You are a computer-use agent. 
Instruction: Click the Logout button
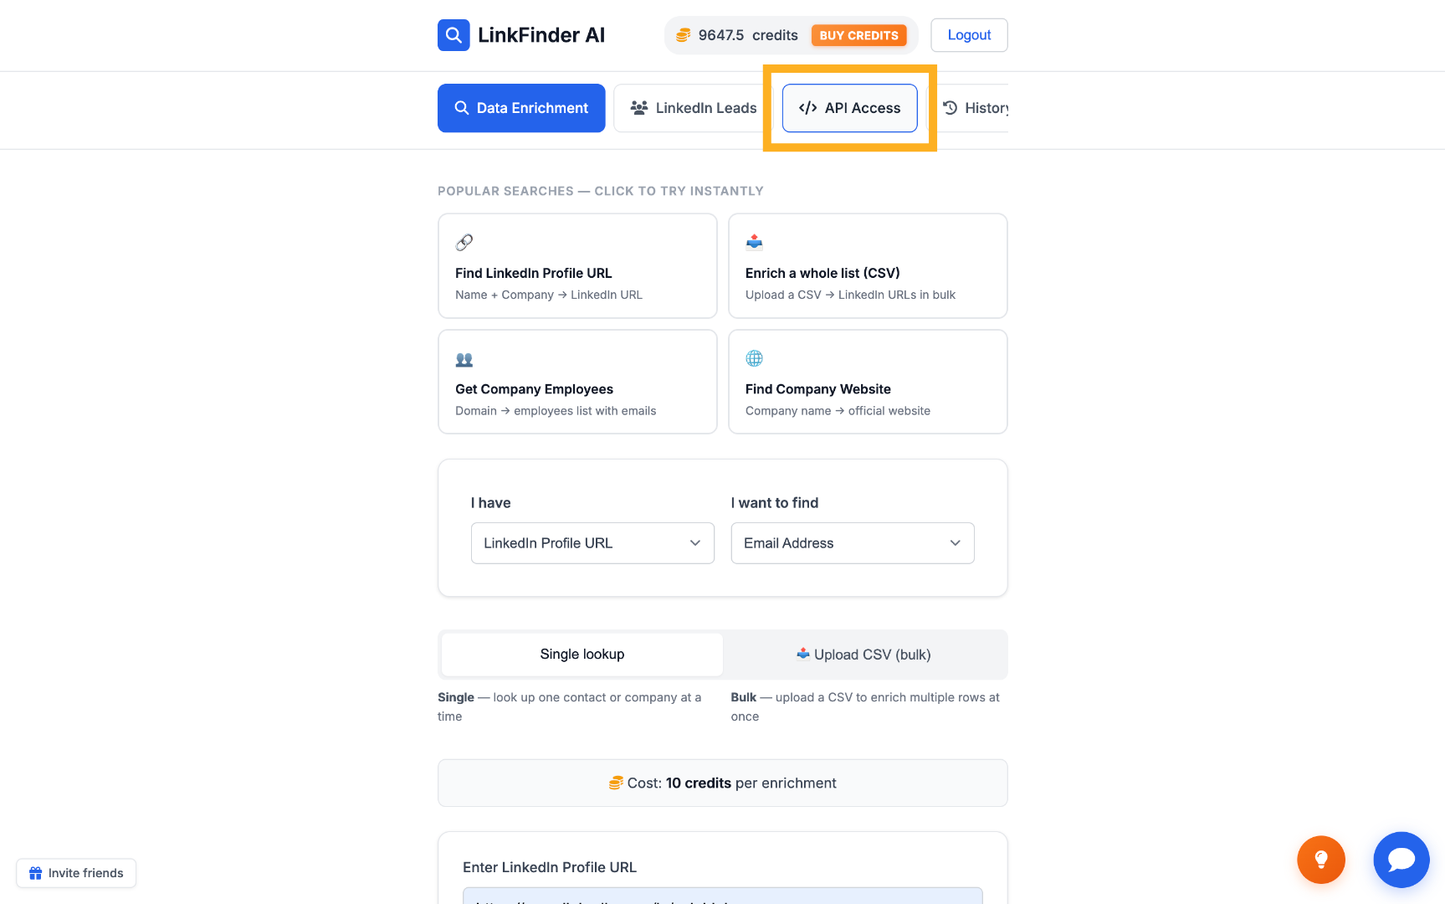click(969, 35)
